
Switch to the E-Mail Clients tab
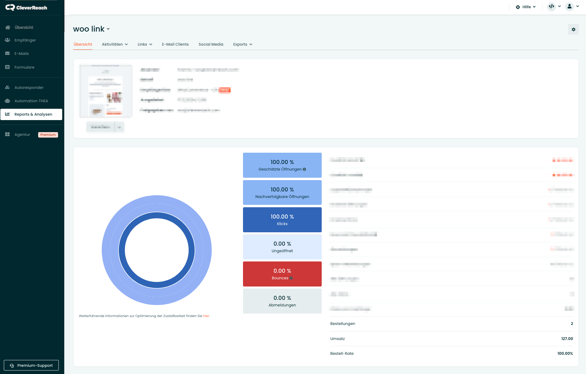pos(175,44)
